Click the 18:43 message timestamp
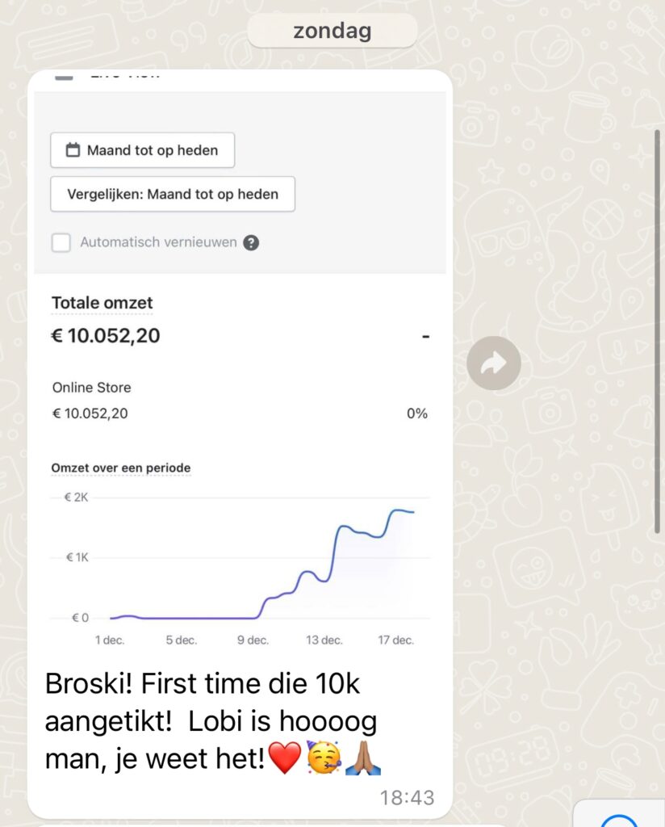The width and height of the screenshot is (665, 827). [x=407, y=797]
